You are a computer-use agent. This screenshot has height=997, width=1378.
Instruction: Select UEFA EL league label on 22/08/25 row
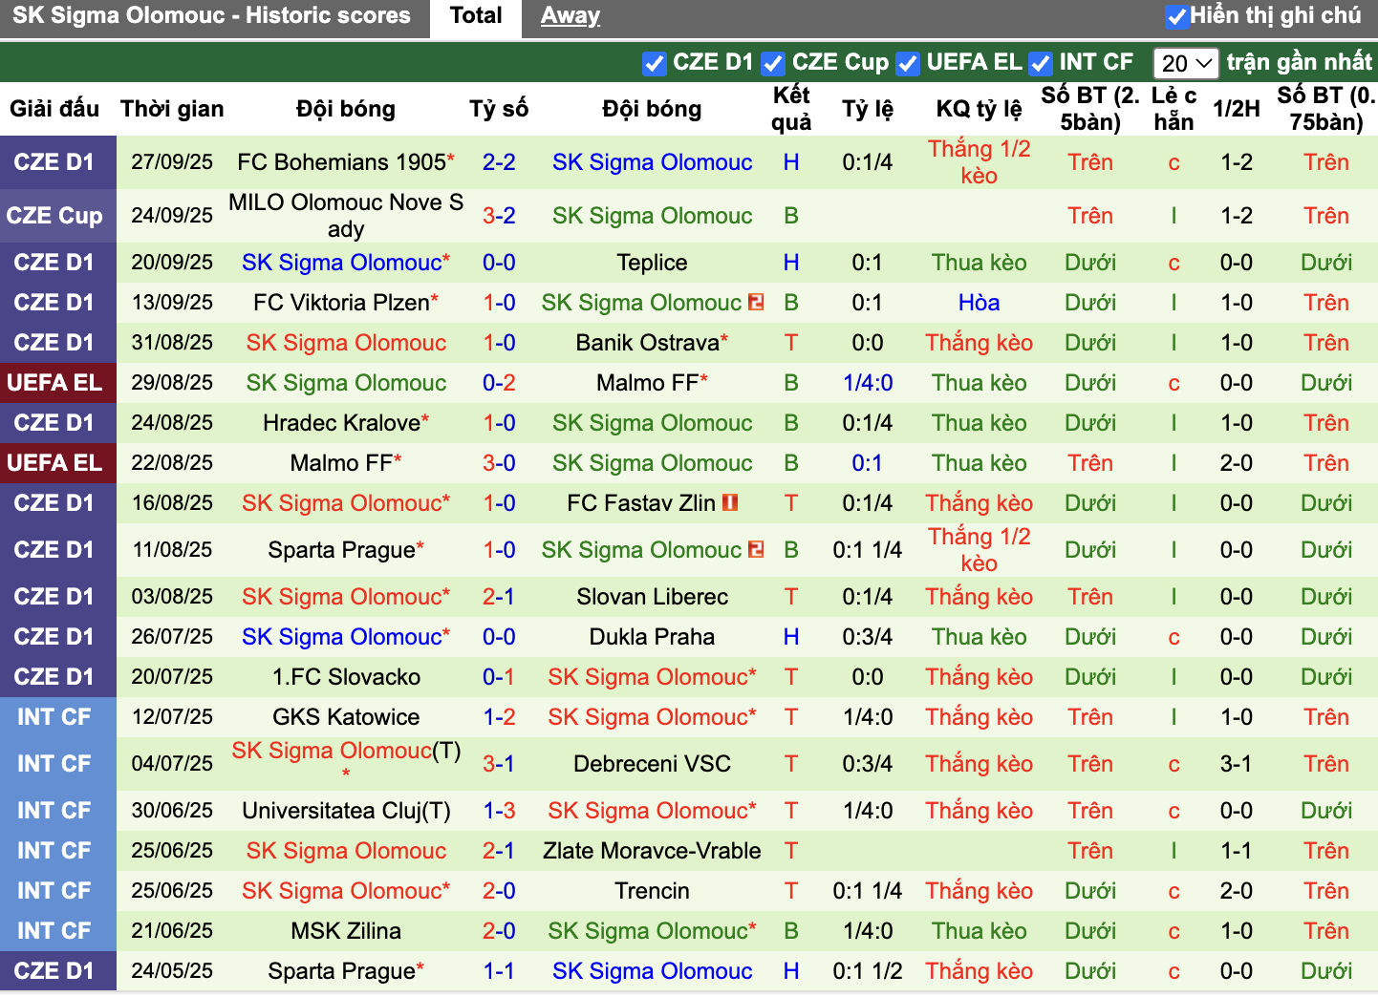pyautogui.click(x=54, y=463)
